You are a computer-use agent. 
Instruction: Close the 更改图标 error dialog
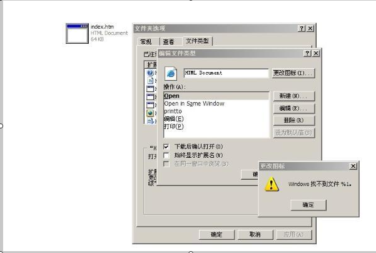(x=353, y=166)
